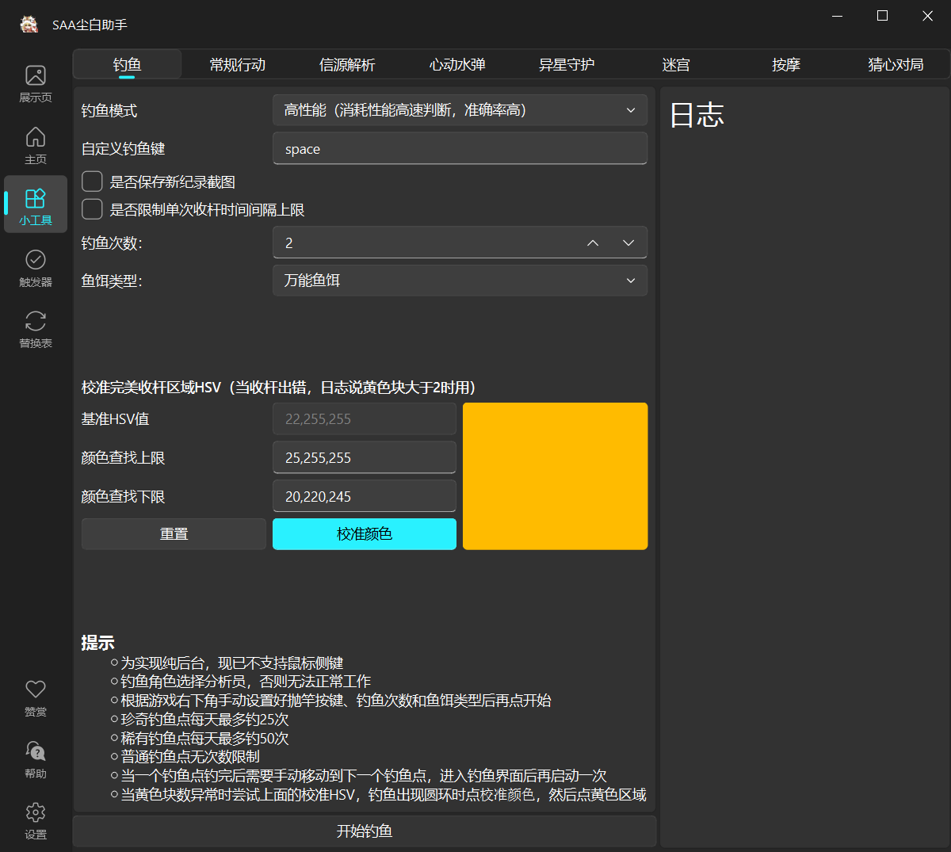Screen dimensions: 951x852
Task: Switch to the 信源解析 tab
Action: [347, 65]
